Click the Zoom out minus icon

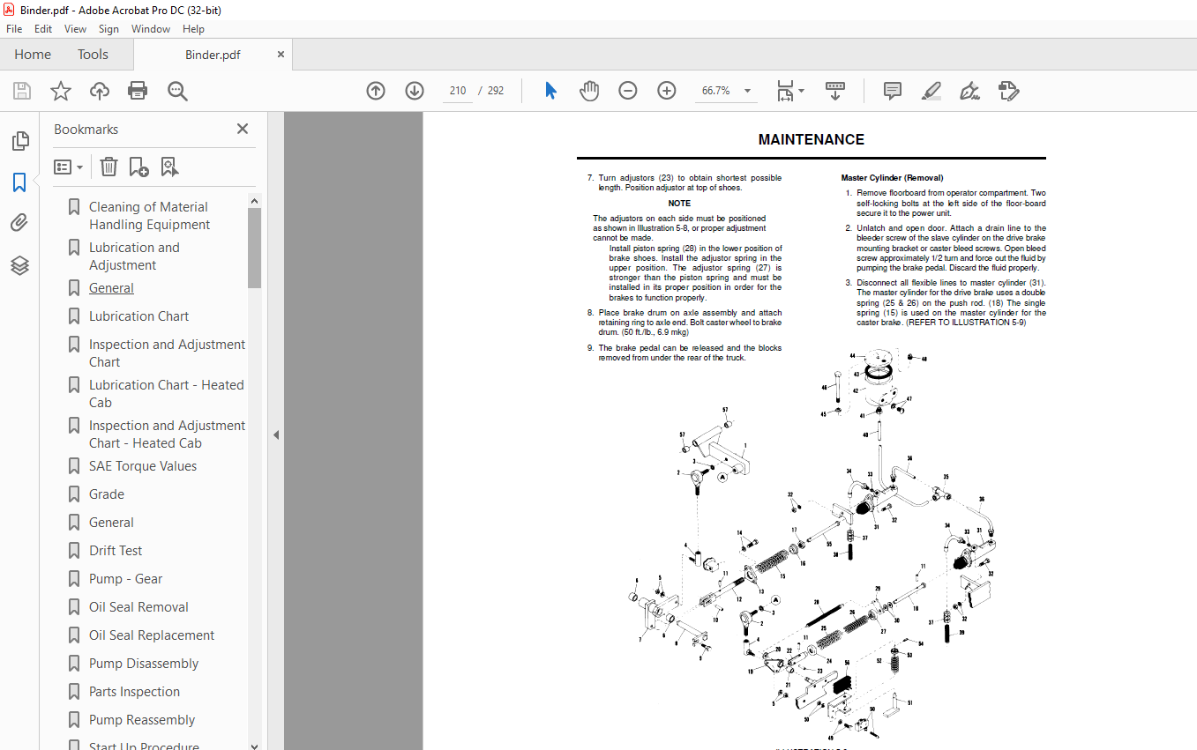[x=628, y=91]
